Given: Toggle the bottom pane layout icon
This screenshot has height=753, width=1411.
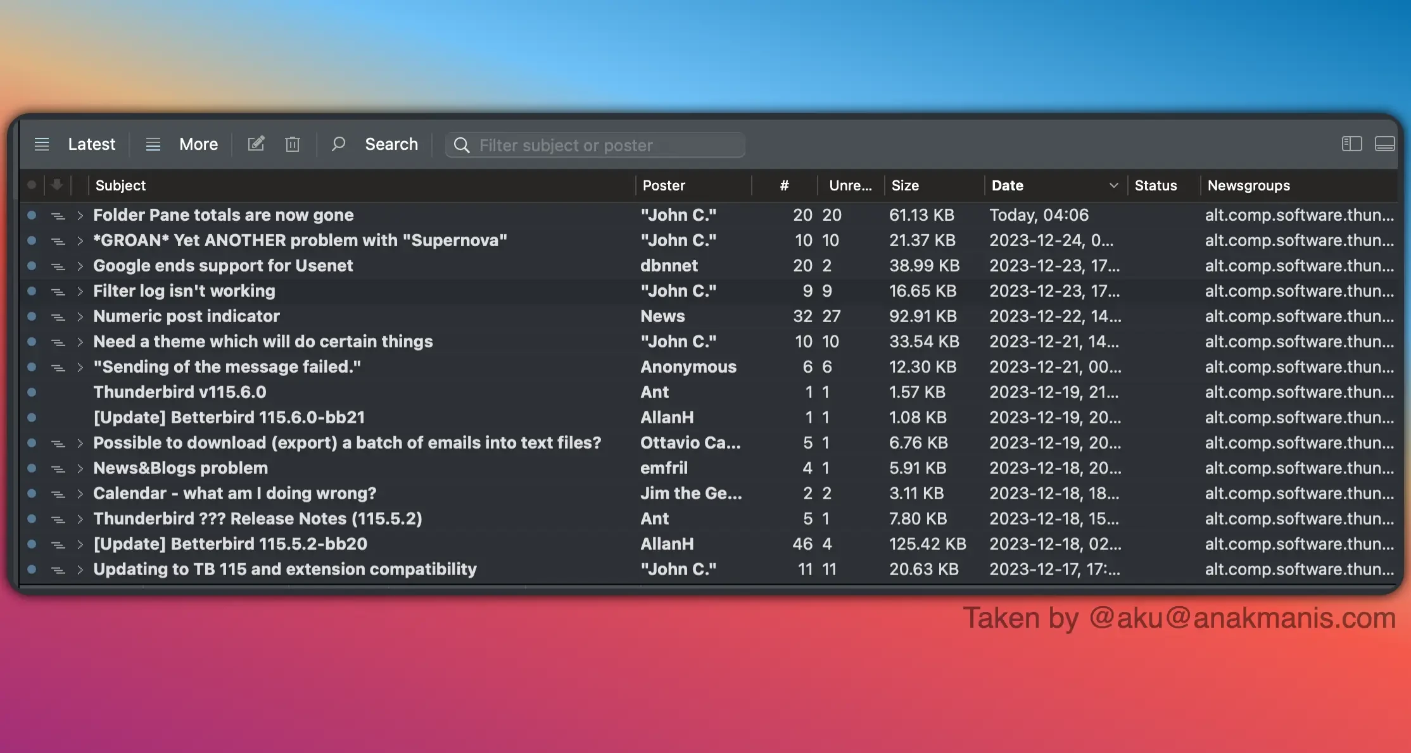Looking at the screenshot, I should point(1385,144).
